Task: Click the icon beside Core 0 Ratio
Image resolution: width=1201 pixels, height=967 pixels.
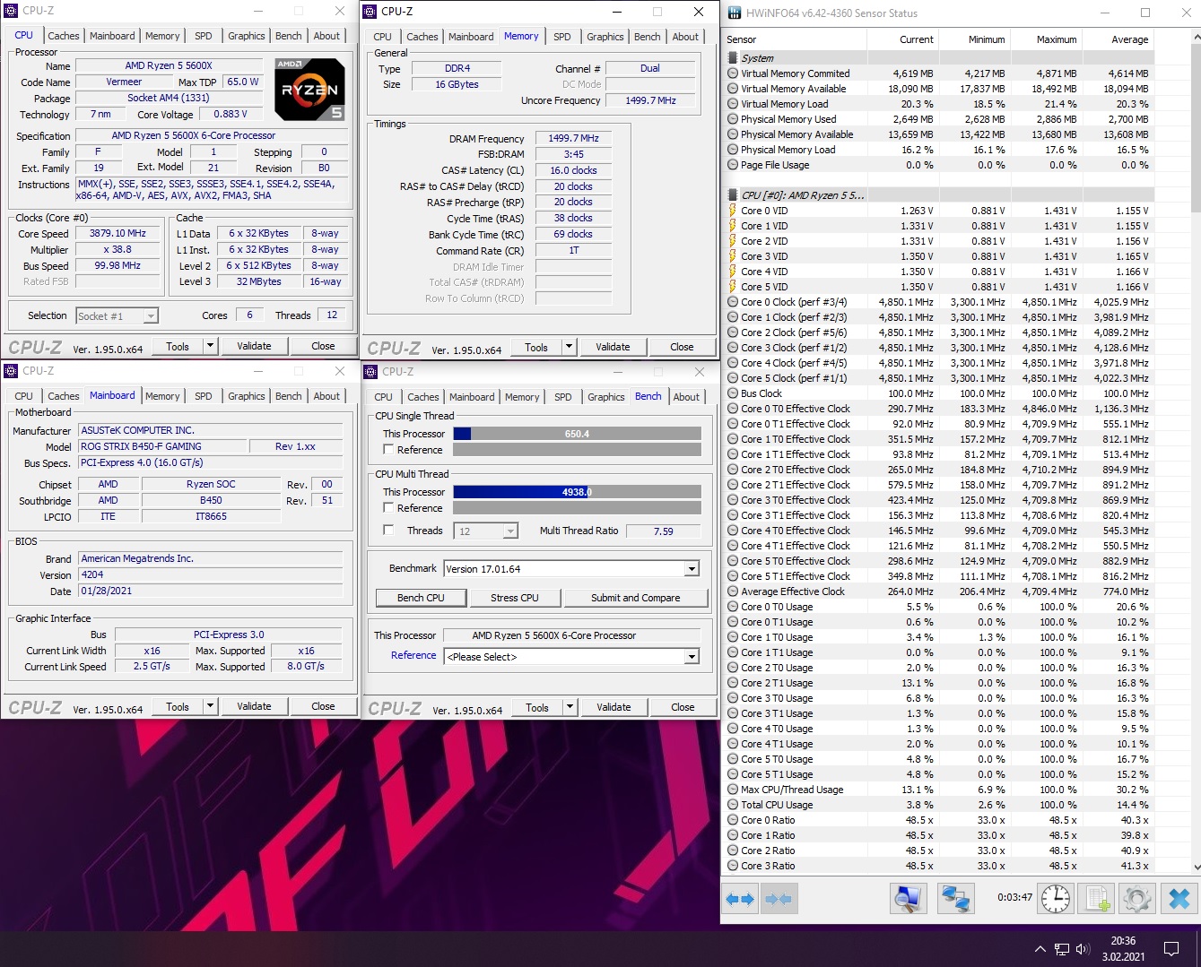Action: pos(733,820)
